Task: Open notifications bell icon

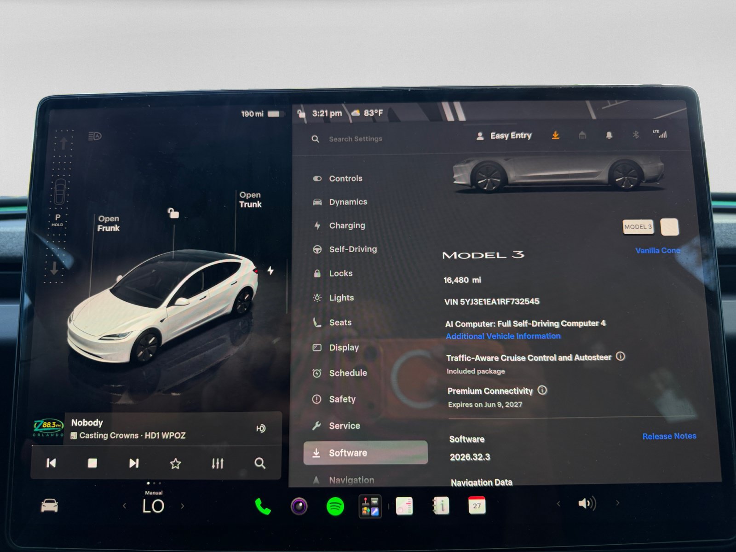Action: 609,135
